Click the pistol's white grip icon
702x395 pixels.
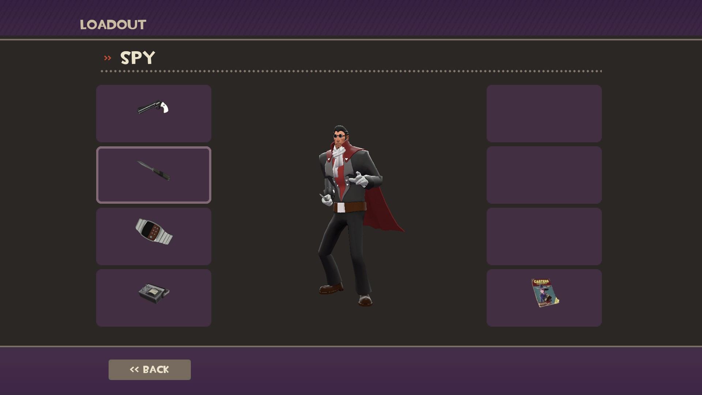pos(164,108)
